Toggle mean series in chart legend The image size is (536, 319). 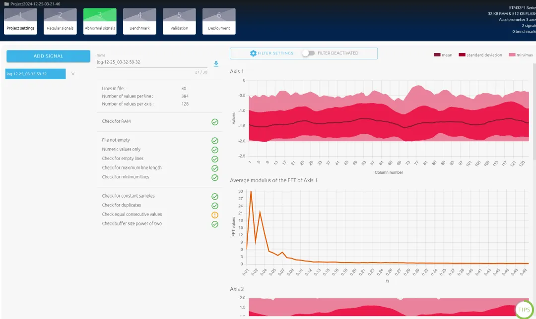click(x=443, y=55)
